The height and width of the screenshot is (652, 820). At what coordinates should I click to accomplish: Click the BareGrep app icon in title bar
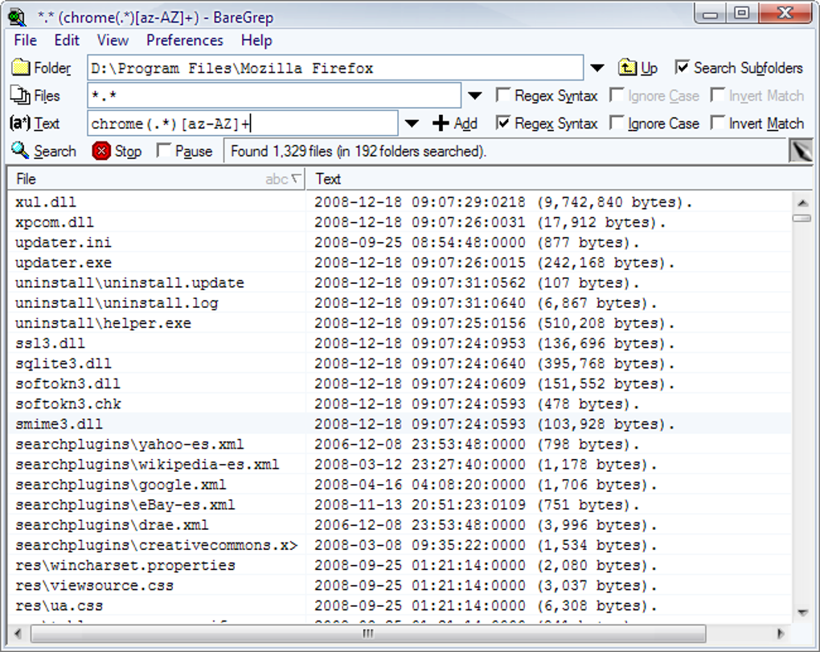pos(17,18)
